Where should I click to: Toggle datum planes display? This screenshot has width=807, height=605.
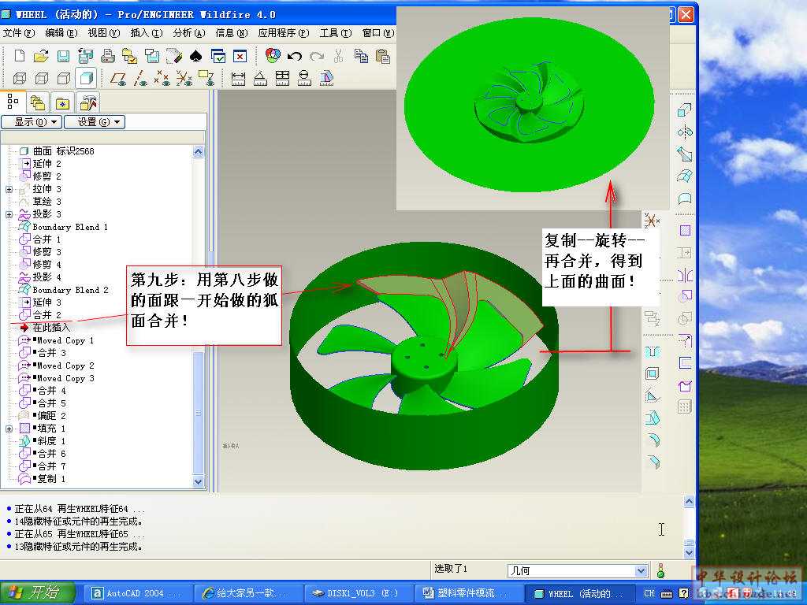point(118,78)
